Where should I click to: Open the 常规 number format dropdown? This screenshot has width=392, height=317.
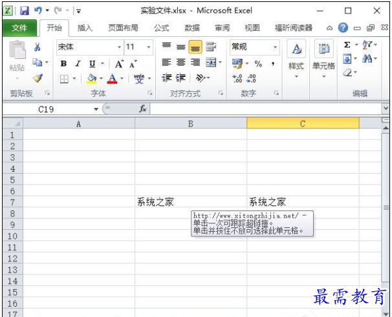[276, 47]
